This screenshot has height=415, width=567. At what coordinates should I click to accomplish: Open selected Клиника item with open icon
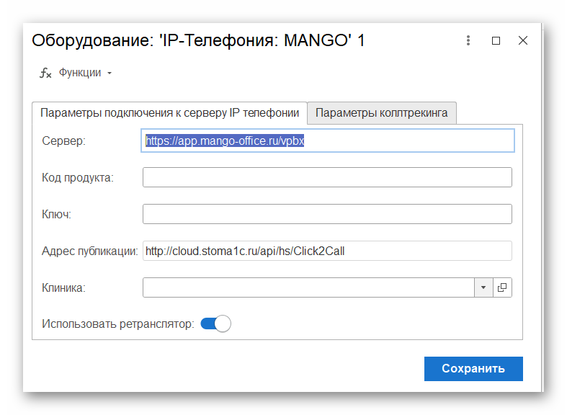[502, 287]
